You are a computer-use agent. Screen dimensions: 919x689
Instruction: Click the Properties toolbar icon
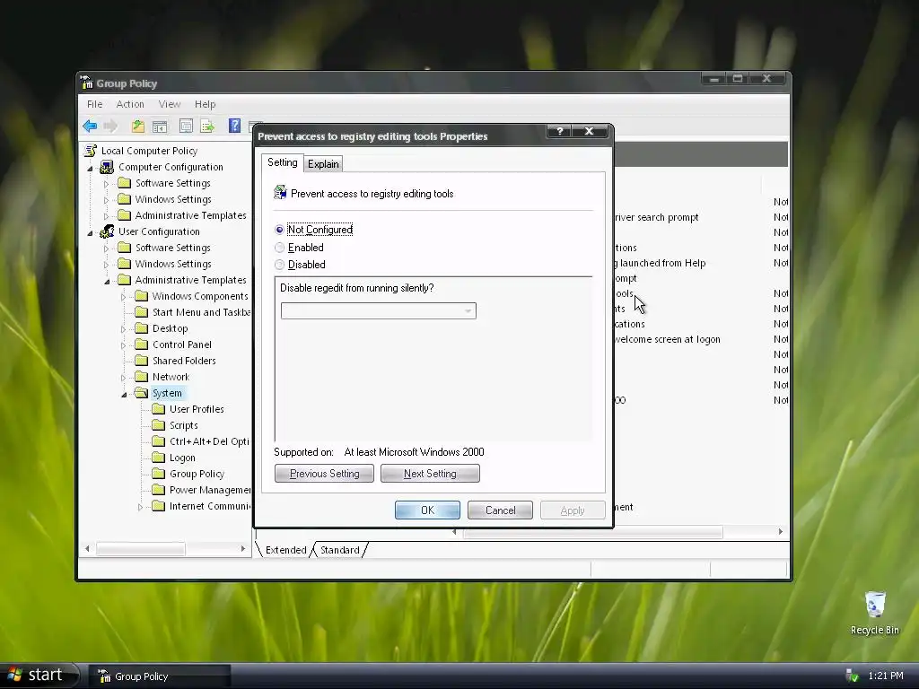click(186, 126)
